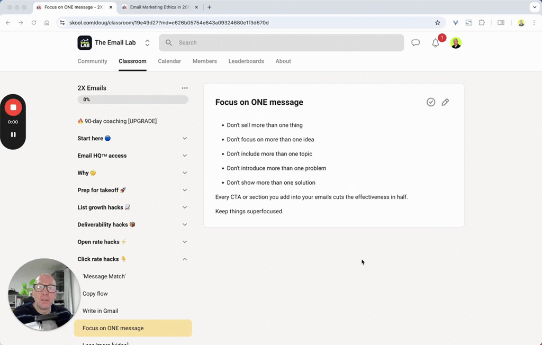Click the browser reload button

[34, 23]
